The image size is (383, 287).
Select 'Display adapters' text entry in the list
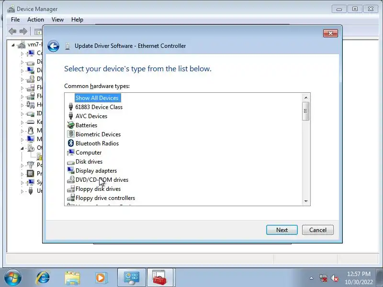click(x=96, y=171)
